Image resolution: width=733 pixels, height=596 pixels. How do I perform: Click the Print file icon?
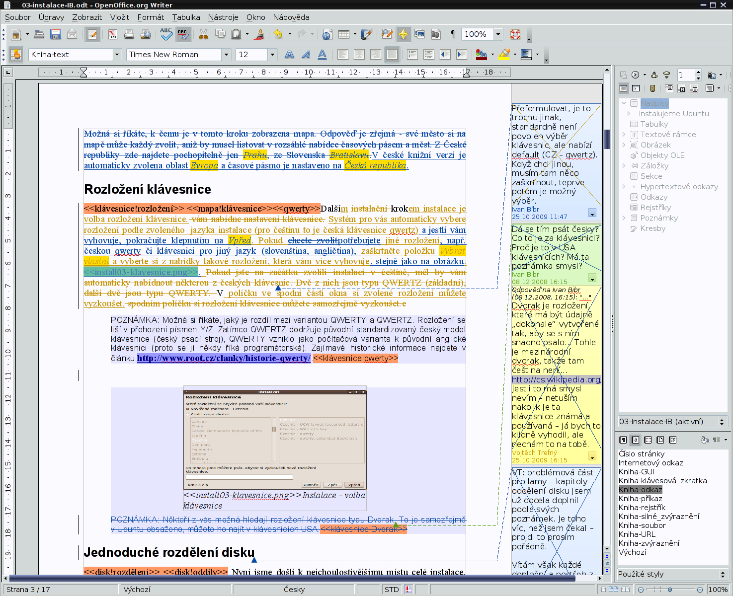[x=129, y=34]
